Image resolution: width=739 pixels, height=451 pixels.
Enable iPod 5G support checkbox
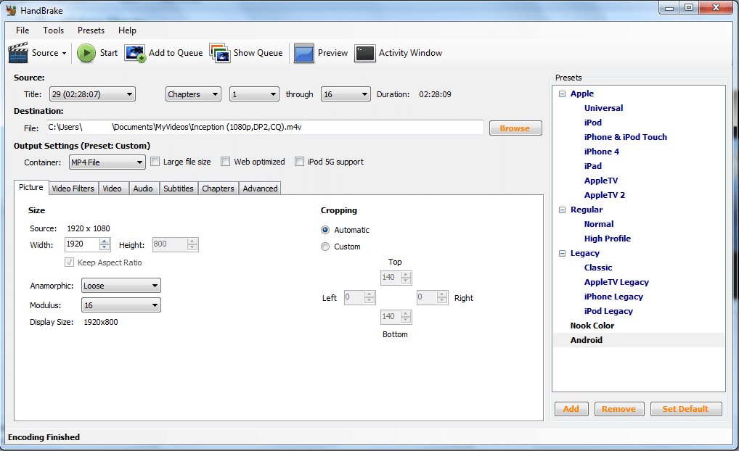[299, 162]
